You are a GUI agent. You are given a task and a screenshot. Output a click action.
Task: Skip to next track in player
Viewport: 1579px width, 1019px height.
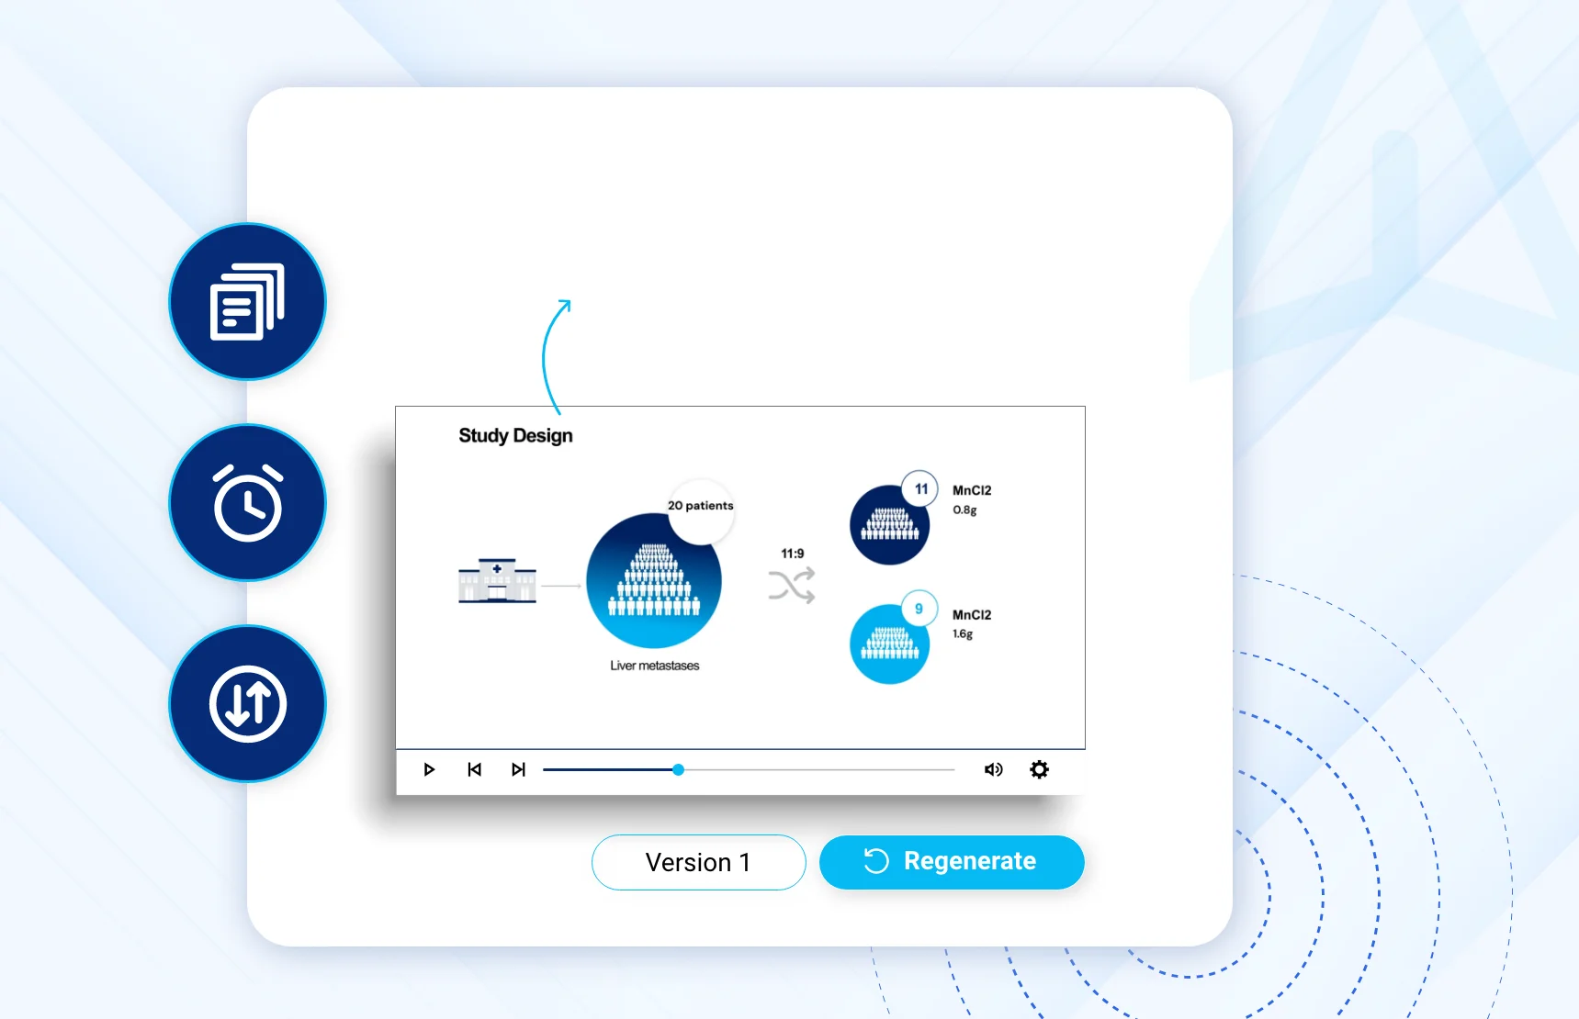[518, 769]
